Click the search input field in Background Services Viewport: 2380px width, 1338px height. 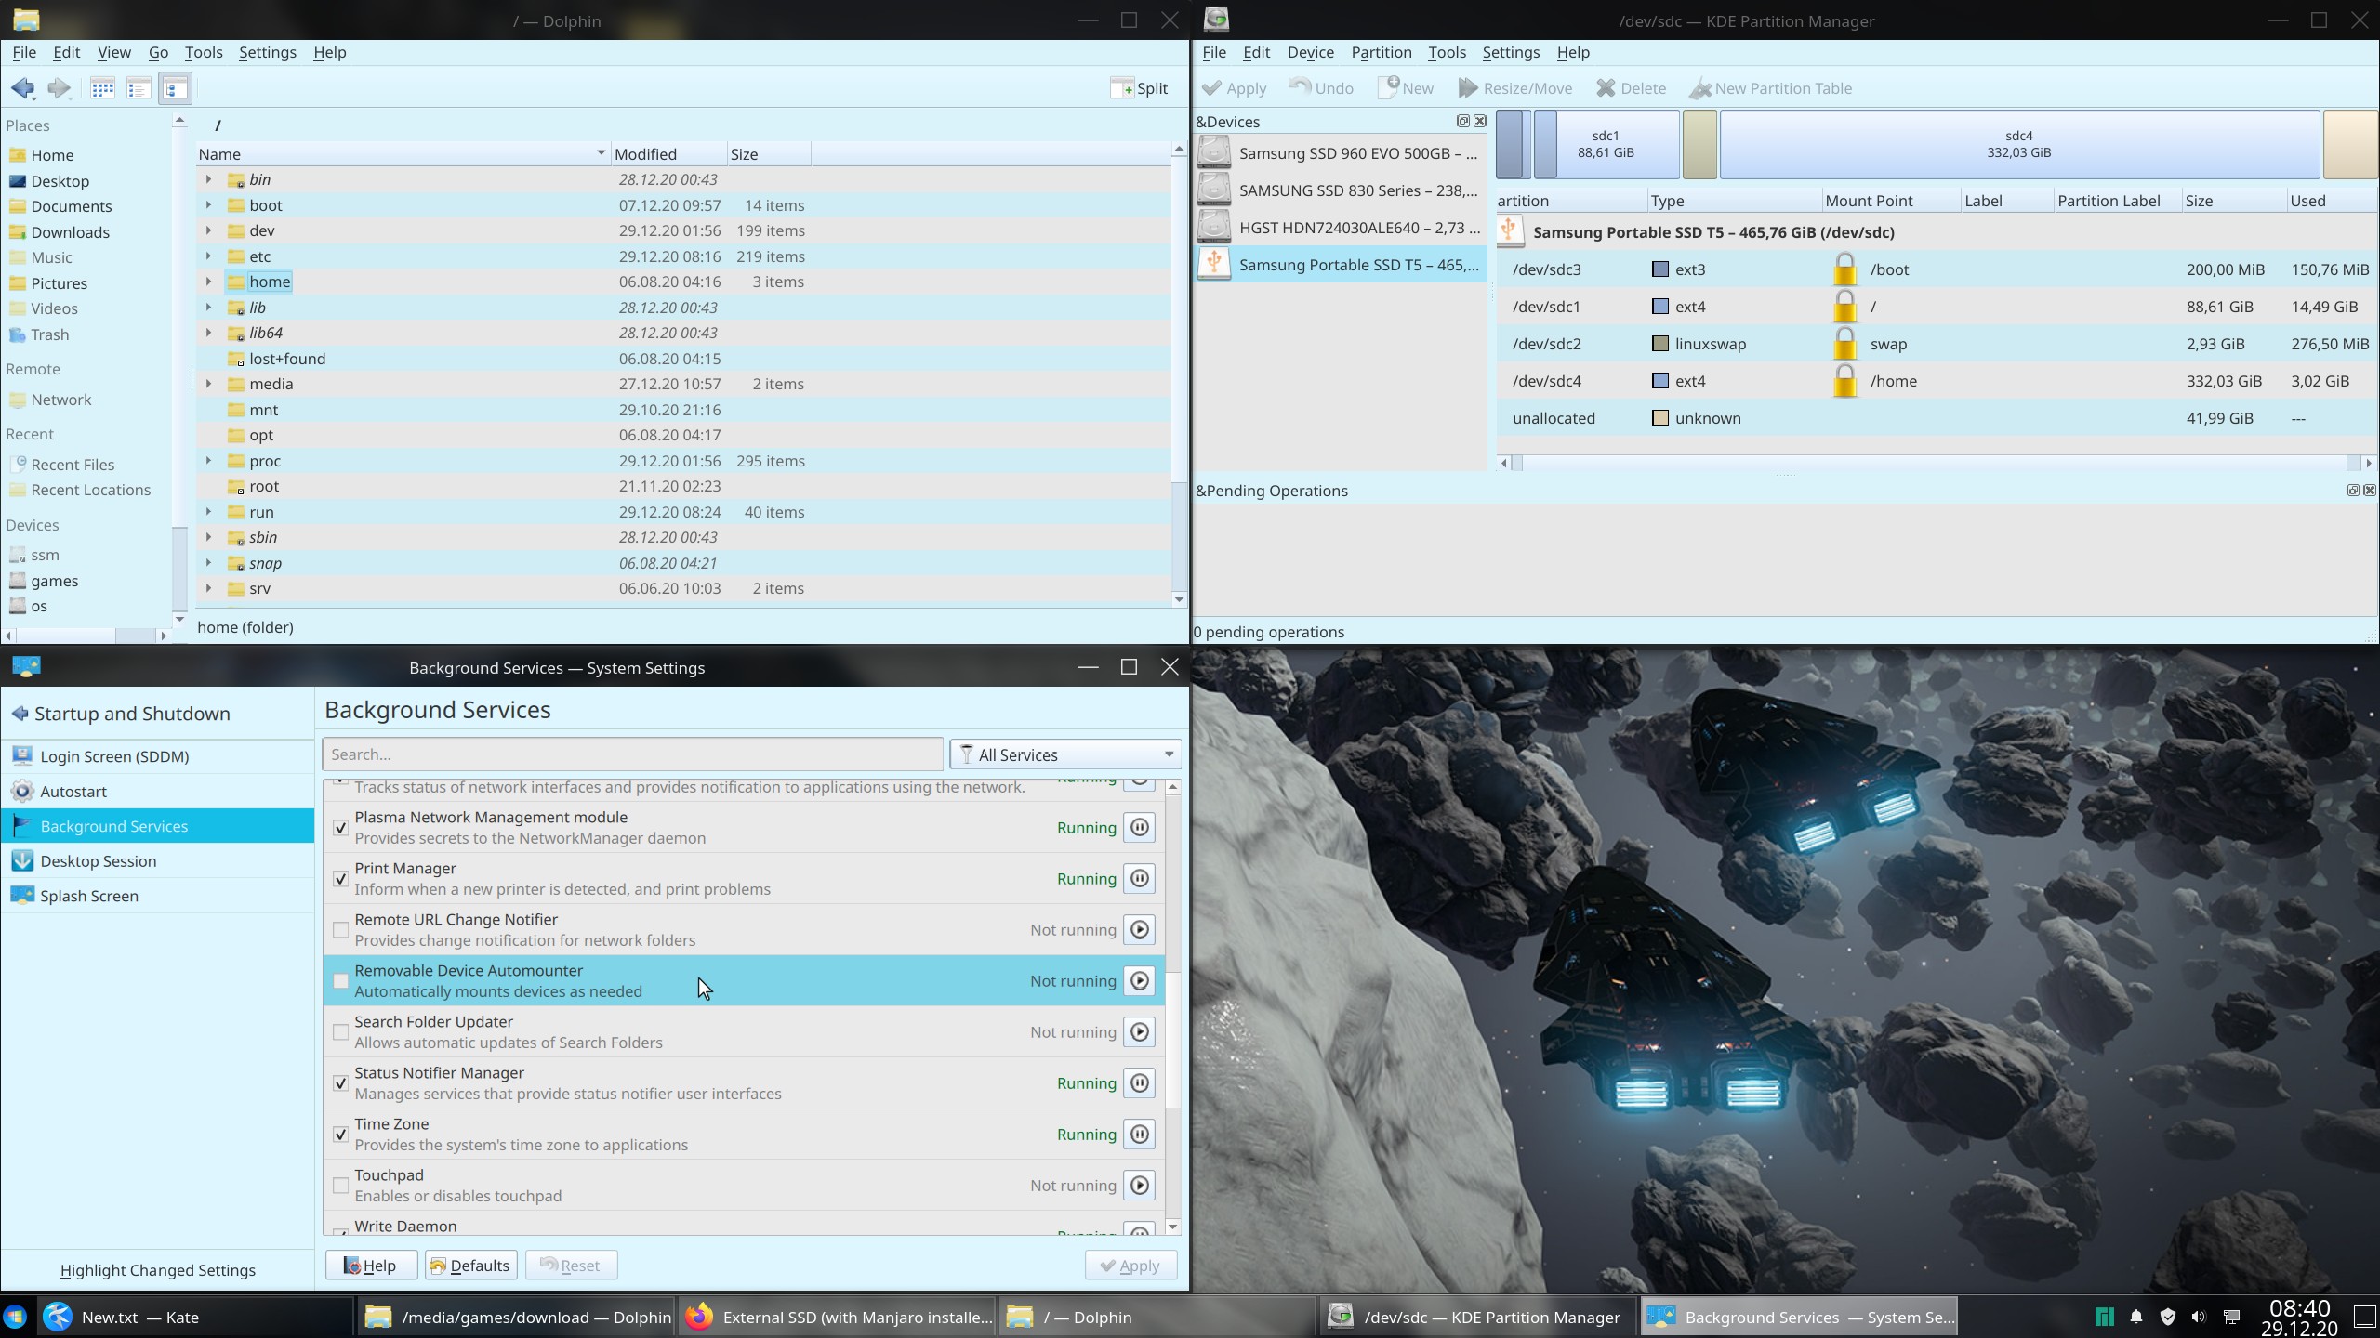coord(632,754)
